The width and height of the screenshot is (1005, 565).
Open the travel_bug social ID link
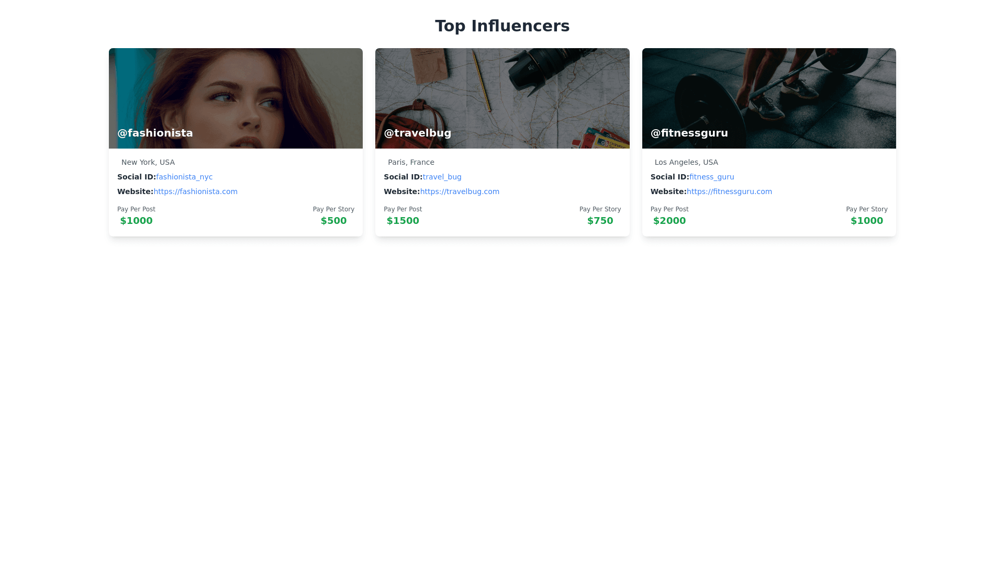(x=442, y=177)
